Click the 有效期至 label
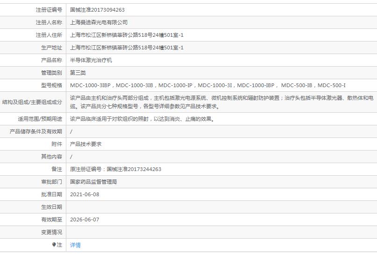 point(51,220)
